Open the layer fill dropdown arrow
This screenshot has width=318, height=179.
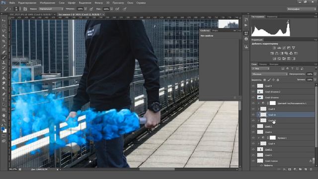tap(315, 80)
